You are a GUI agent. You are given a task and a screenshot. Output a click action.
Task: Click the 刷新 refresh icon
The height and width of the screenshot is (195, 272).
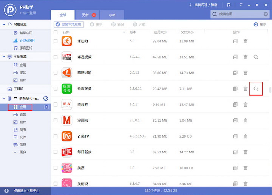point(256,24)
